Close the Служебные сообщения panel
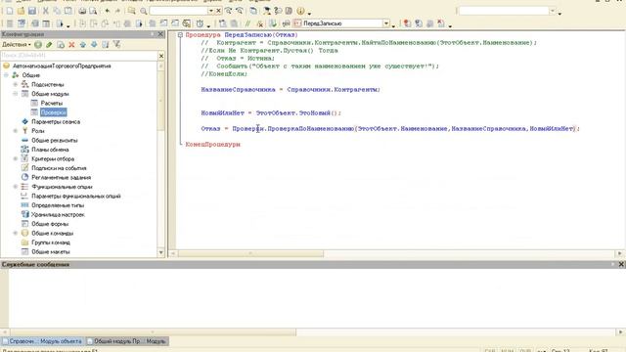 (x=621, y=264)
